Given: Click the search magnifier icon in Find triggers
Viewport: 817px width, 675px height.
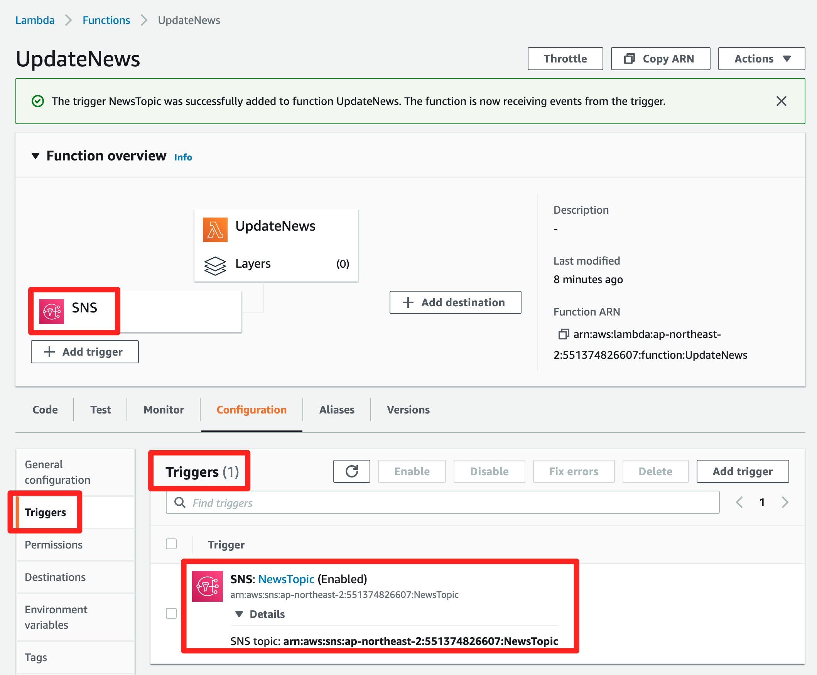Looking at the screenshot, I should coord(180,502).
